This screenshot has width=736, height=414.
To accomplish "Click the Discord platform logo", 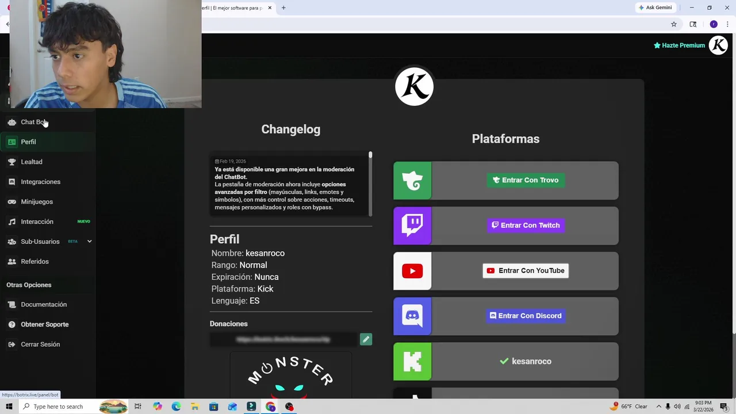I will pos(412,316).
